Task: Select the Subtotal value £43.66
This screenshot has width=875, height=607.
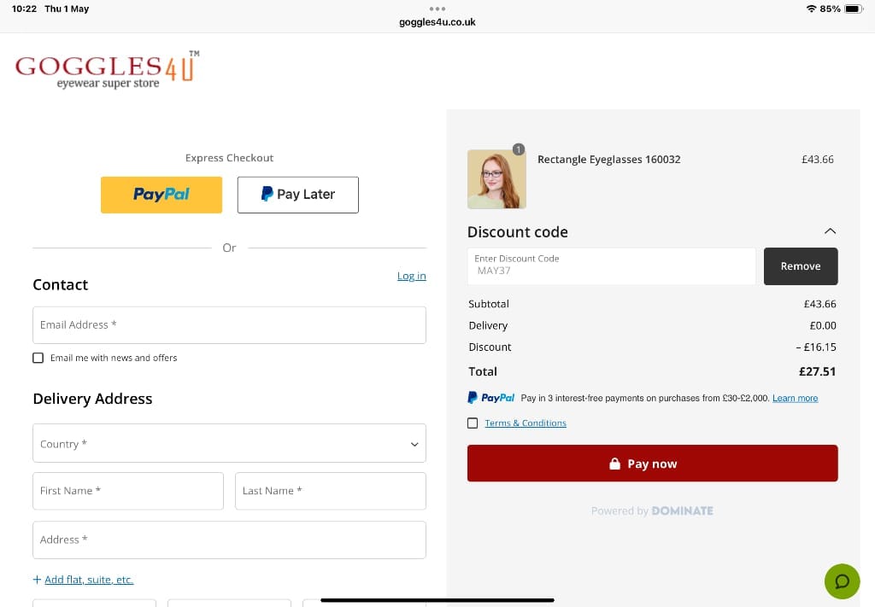Action: [819, 304]
